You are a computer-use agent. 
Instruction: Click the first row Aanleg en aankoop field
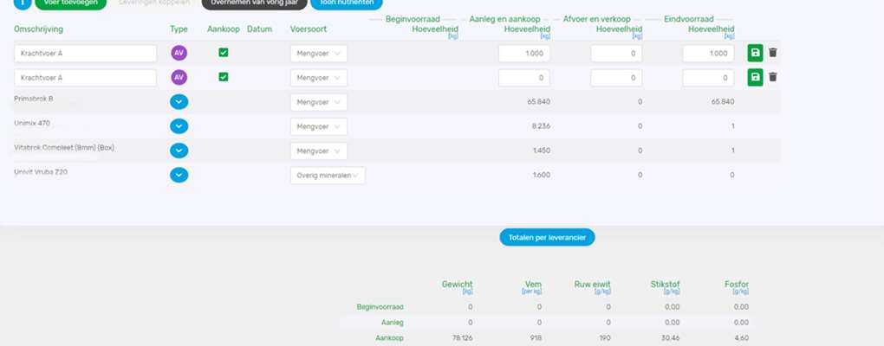coord(523,53)
